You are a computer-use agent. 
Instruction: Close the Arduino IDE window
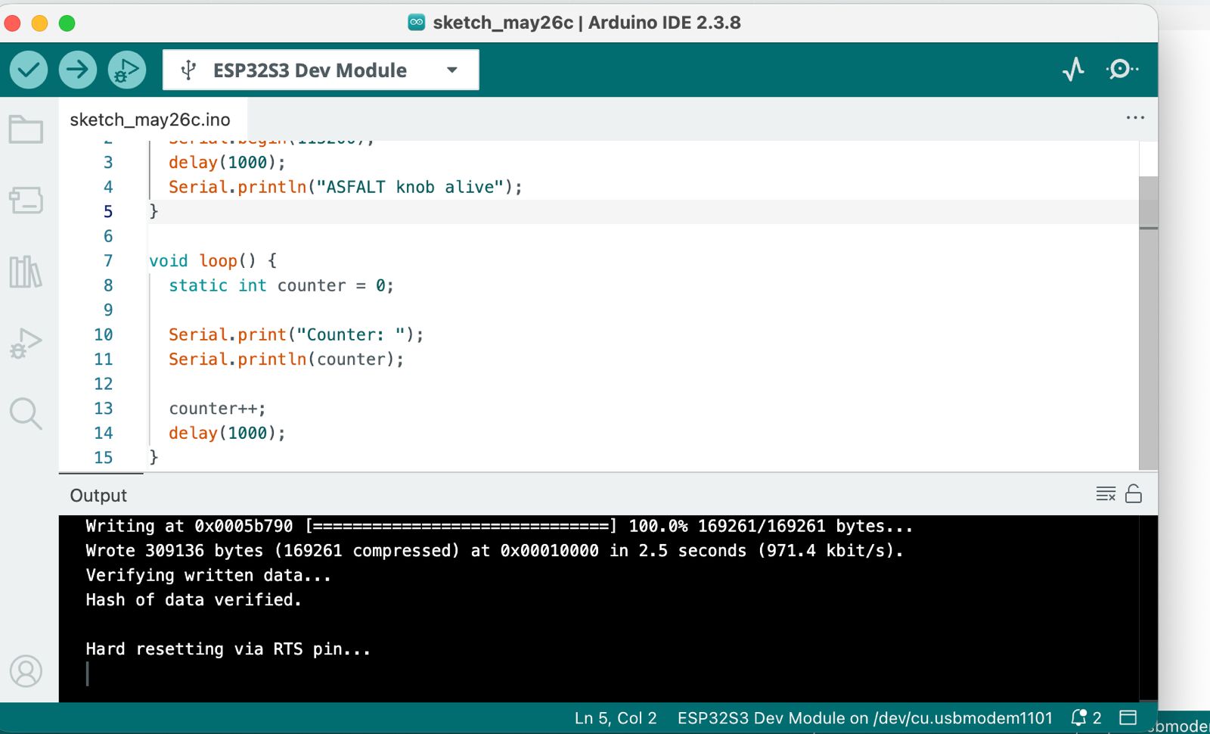pos(13,23)
